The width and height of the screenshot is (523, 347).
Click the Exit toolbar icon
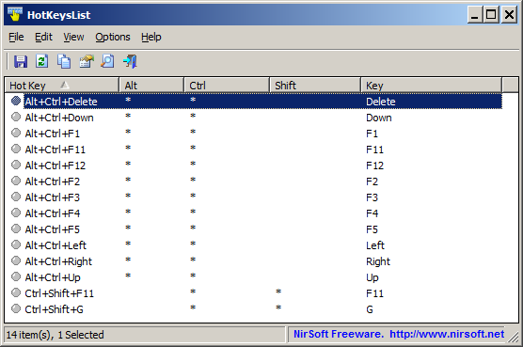point(130,62)
